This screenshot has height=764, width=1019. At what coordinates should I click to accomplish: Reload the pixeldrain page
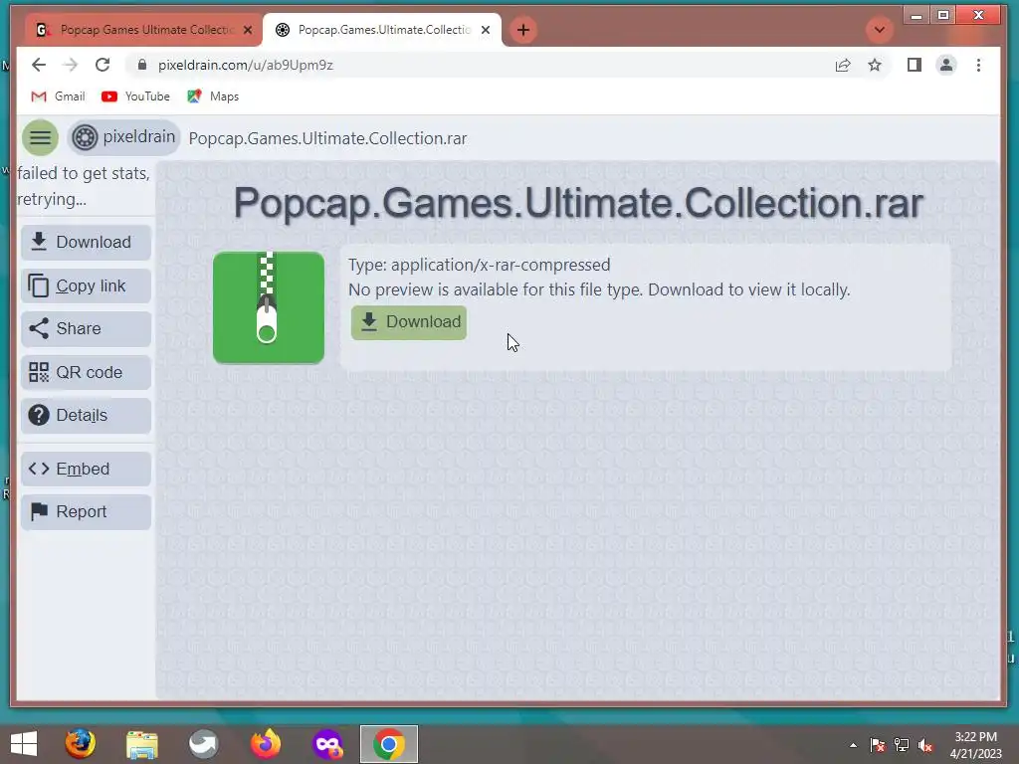(x=102, y=65)
